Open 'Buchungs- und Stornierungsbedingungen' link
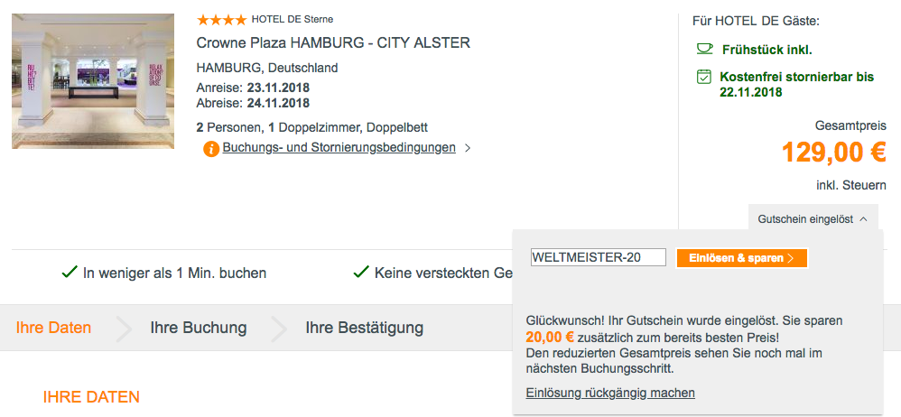 click(x=339, y=148)
